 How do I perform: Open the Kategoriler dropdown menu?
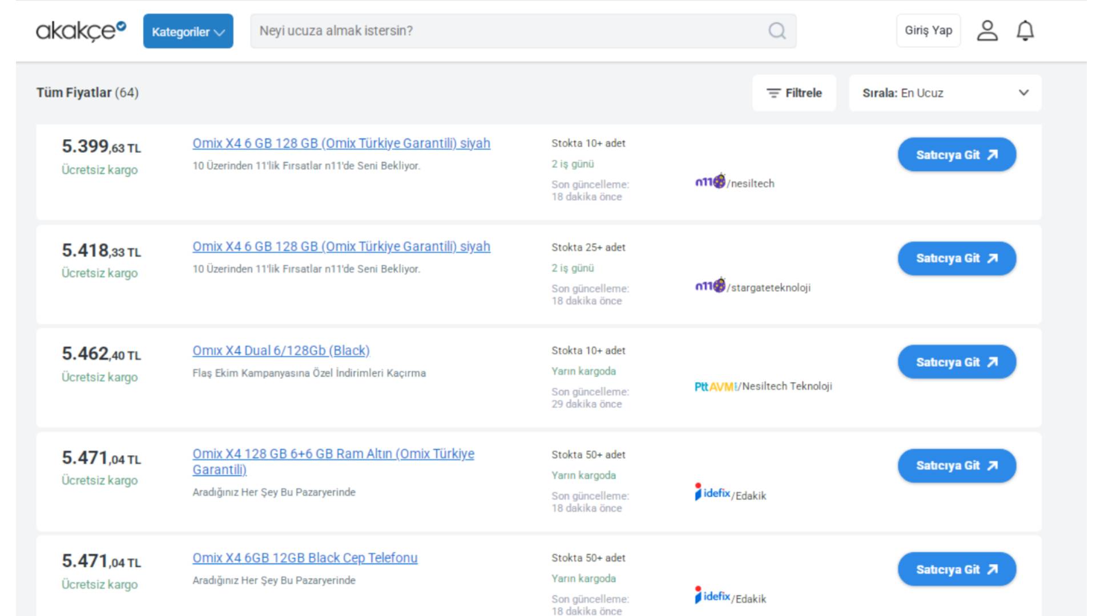point(188,31)
